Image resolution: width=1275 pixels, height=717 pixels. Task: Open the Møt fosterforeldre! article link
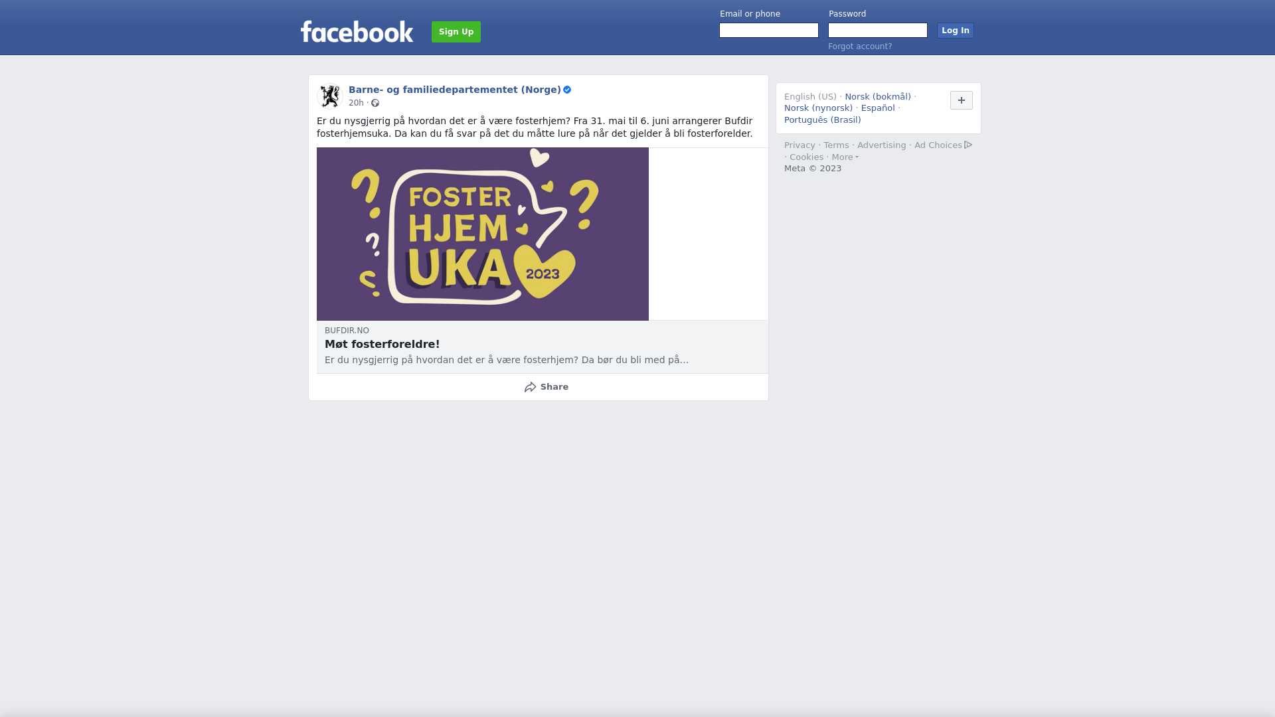(382, 344)
